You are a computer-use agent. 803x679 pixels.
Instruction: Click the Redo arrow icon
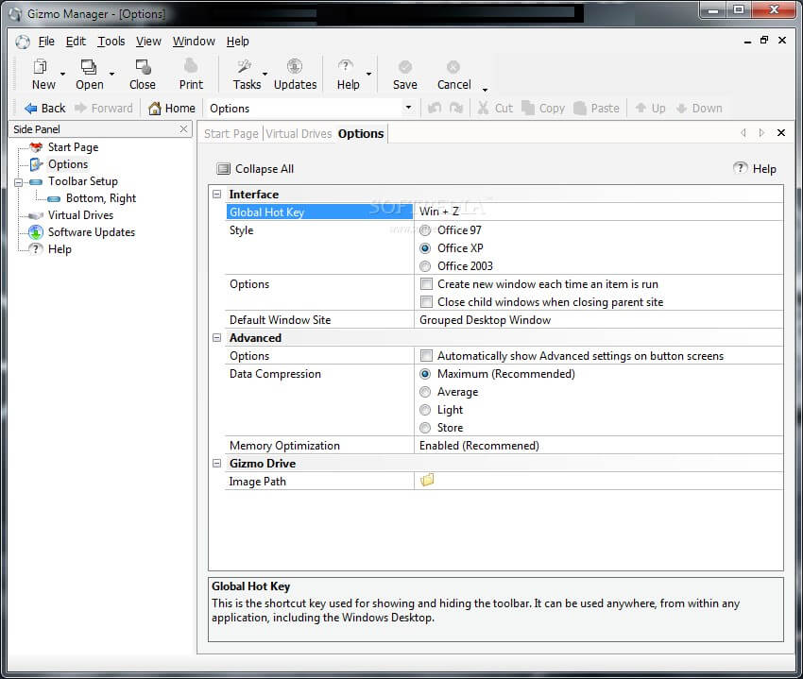click(x=455, y=108)
